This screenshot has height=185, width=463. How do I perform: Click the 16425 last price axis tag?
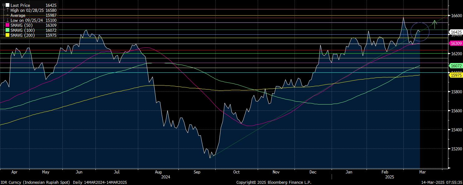pos(456,32)
